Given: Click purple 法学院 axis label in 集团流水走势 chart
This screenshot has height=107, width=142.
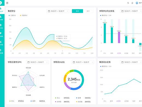Looking at the screenshot, I should click(119, 101).
